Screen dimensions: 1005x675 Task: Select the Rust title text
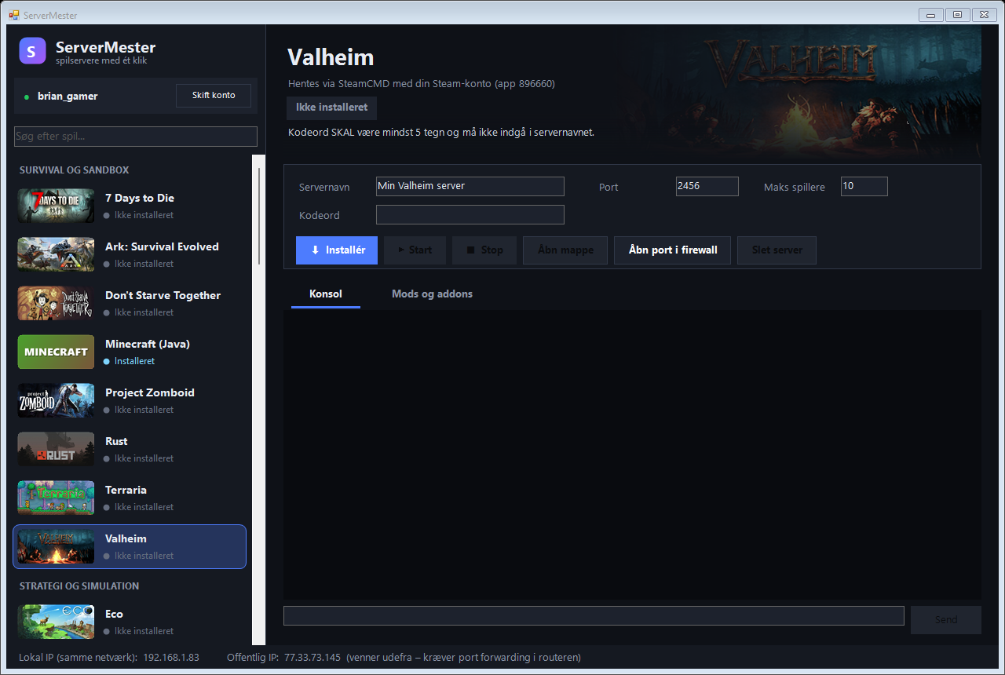click(116, 442)
